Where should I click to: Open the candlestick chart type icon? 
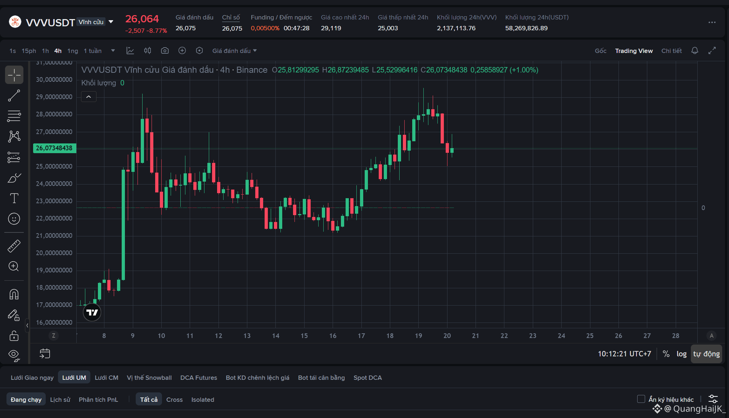click(x=148, y=51)
